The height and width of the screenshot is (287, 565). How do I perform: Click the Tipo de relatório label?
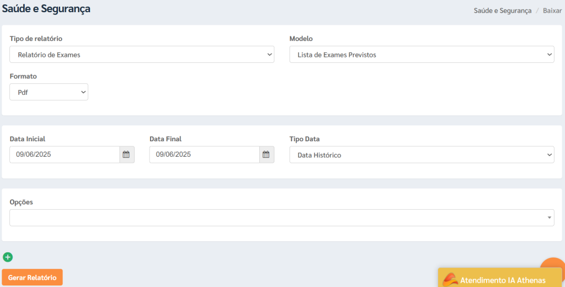pos(36,39)
